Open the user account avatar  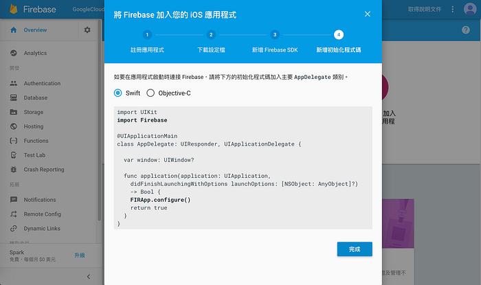point(470,9)
